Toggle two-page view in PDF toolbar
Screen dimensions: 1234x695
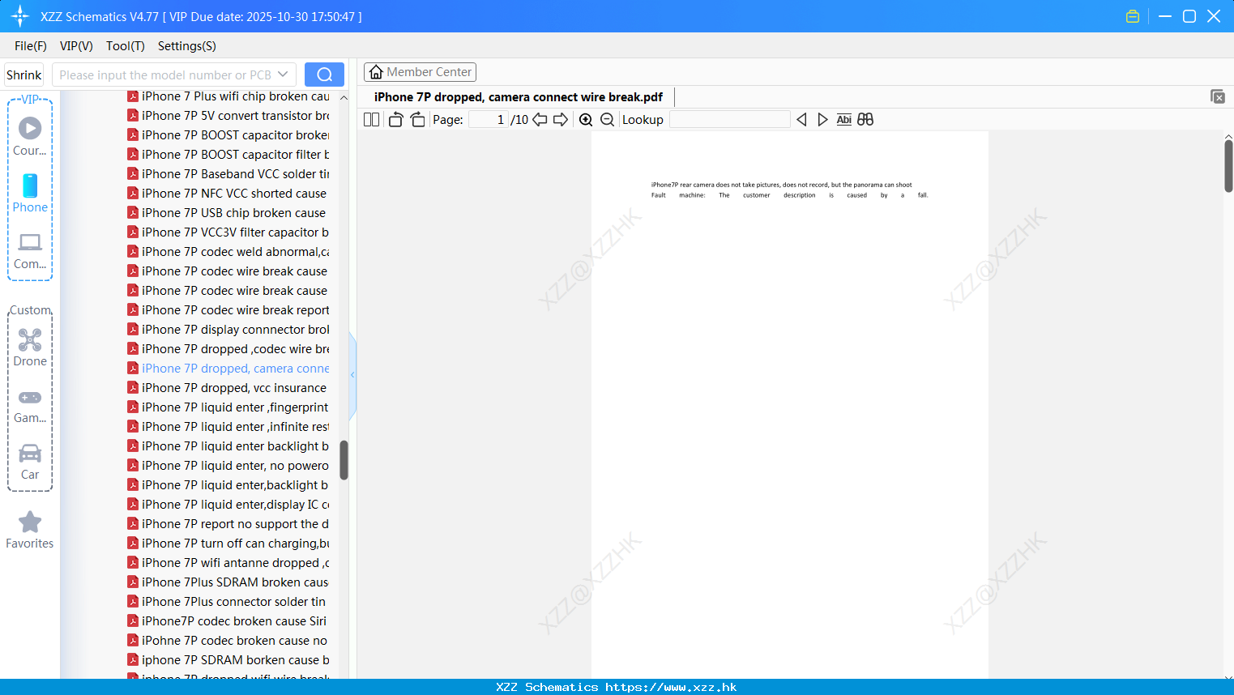[x=372, y=120]
